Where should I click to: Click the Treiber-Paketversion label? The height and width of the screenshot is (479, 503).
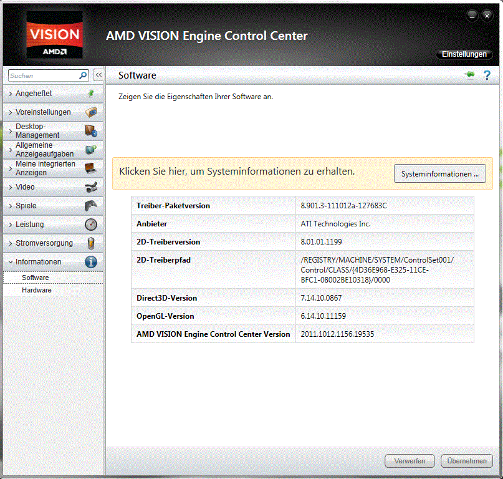tap(173, 206)
